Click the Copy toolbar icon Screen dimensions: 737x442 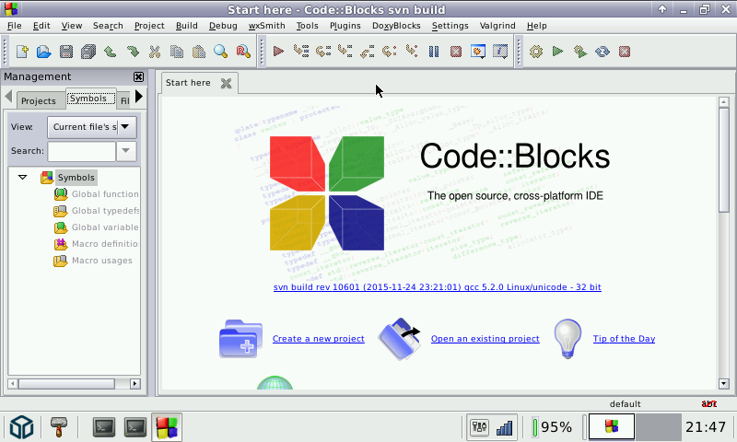(x=177, y=52)
